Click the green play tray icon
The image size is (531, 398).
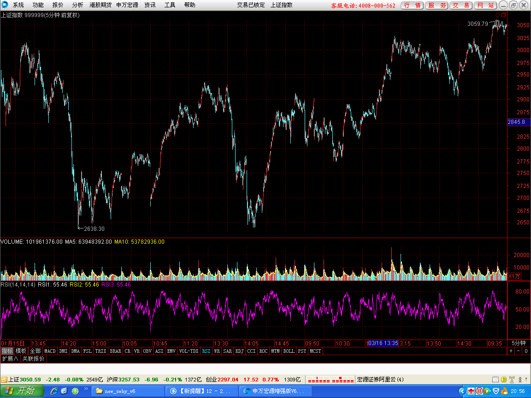point(487,391)
